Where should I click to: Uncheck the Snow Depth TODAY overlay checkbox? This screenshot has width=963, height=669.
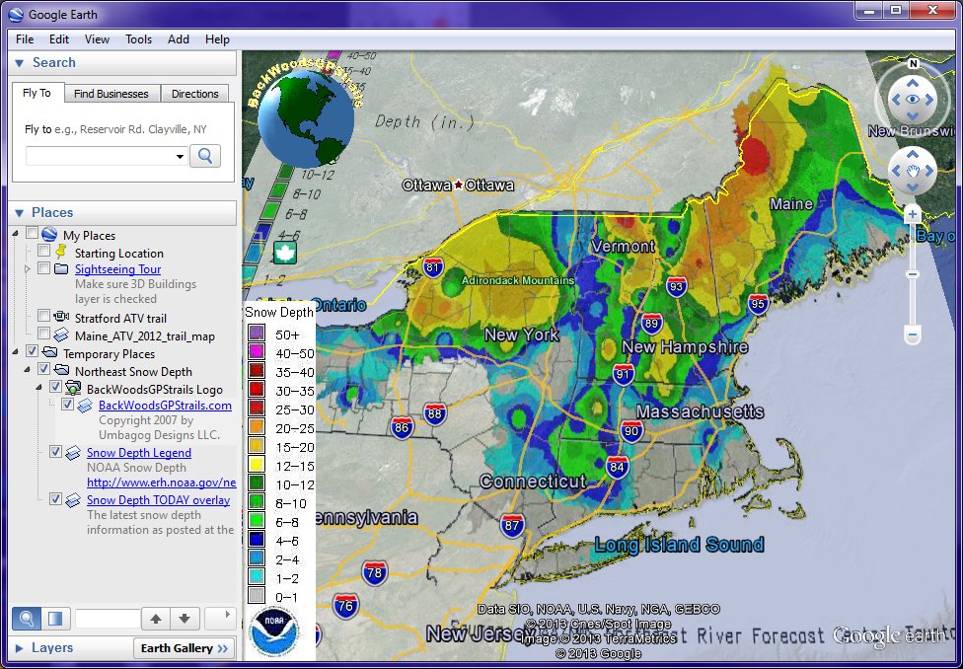[x=55, y=499]
